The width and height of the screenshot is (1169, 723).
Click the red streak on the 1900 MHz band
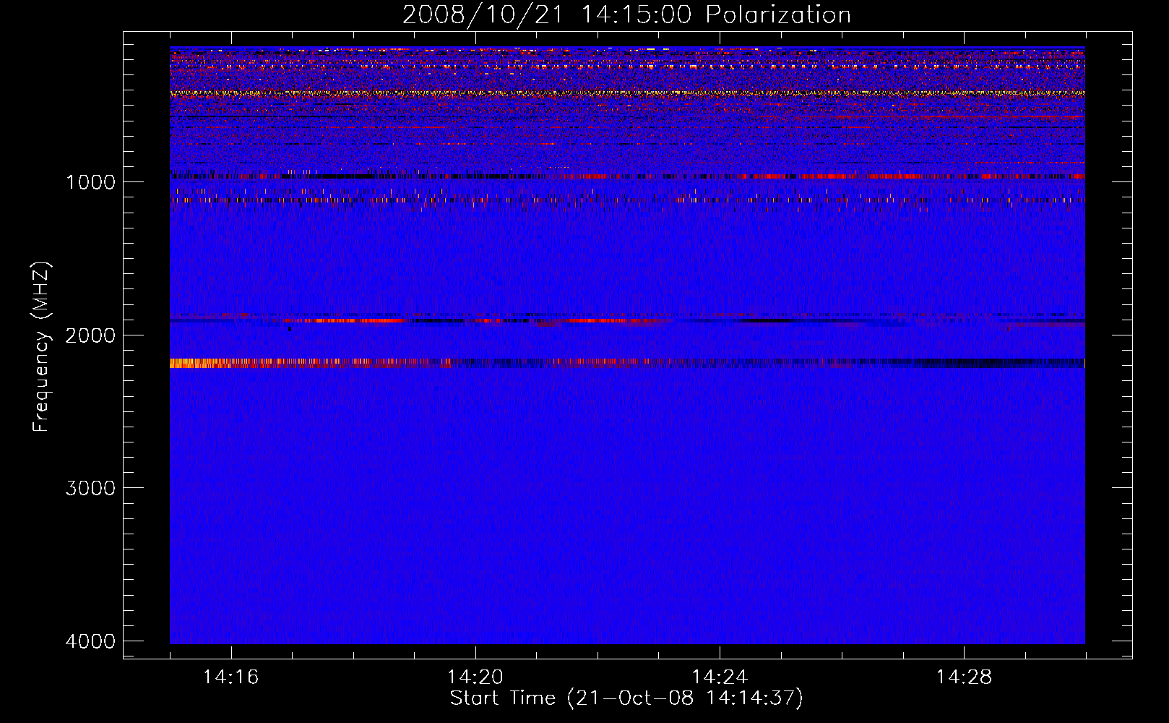(x=354, y=320)
